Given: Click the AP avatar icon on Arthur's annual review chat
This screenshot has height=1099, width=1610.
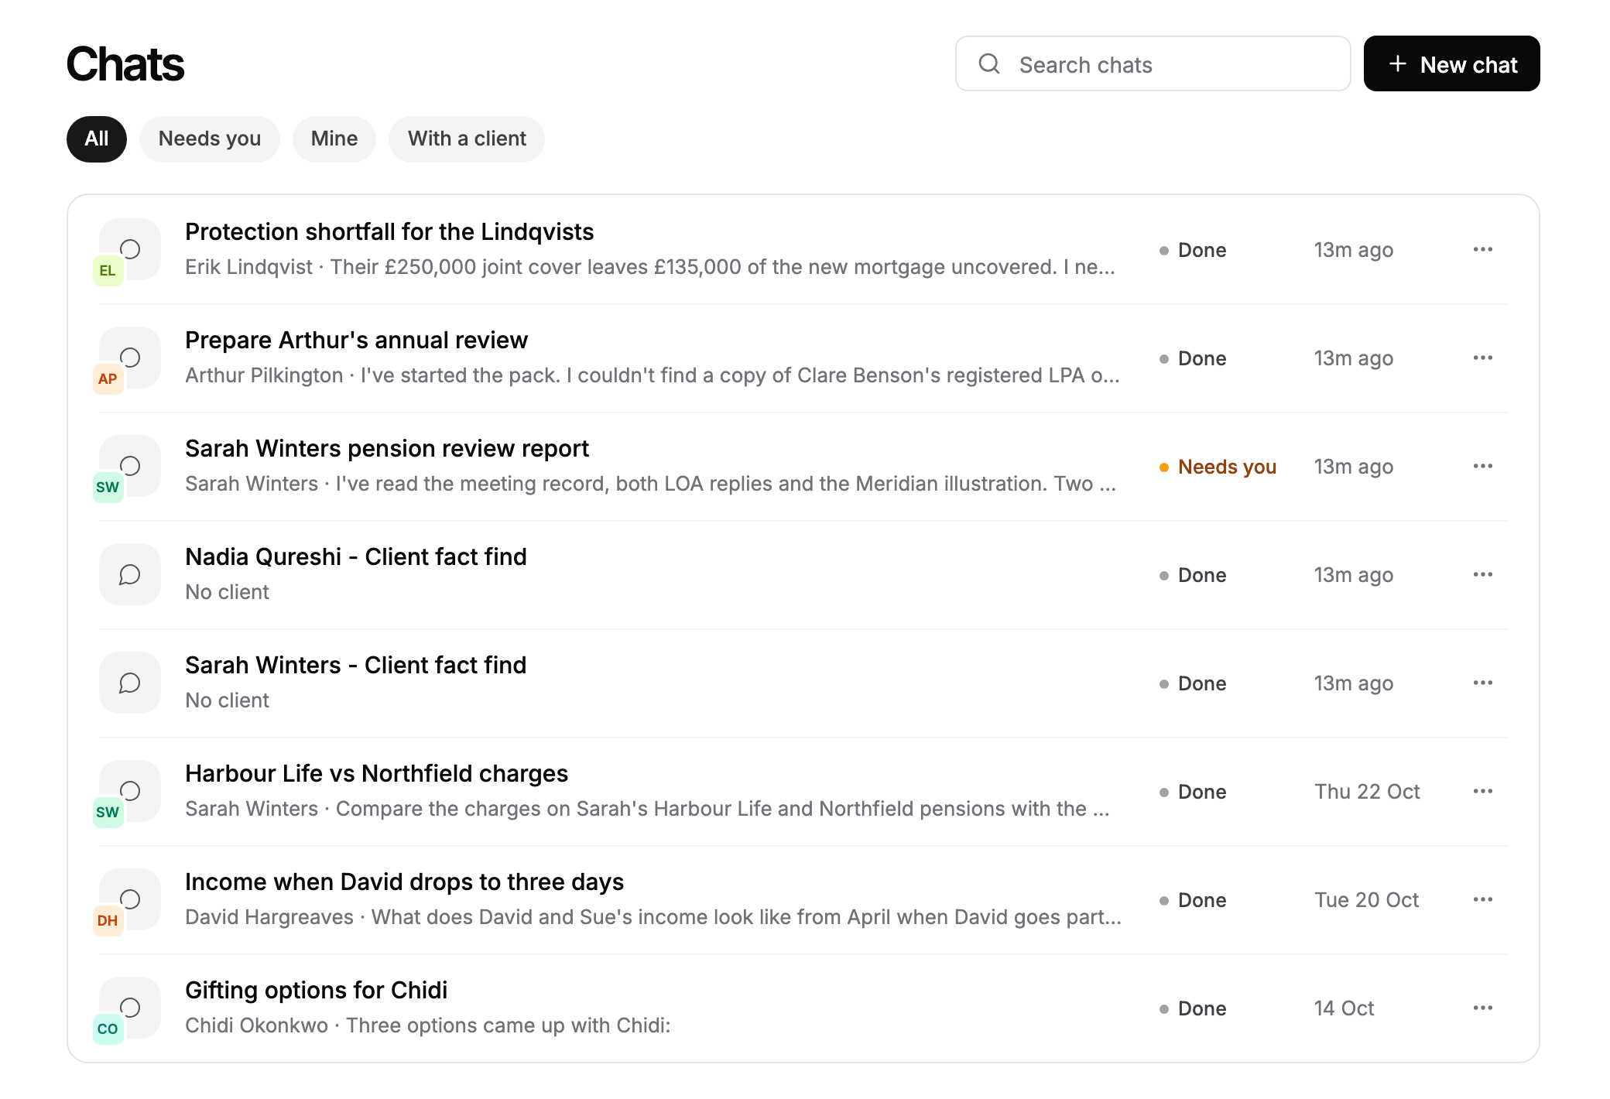Looking at the screenshot, I should coord(108,379).
